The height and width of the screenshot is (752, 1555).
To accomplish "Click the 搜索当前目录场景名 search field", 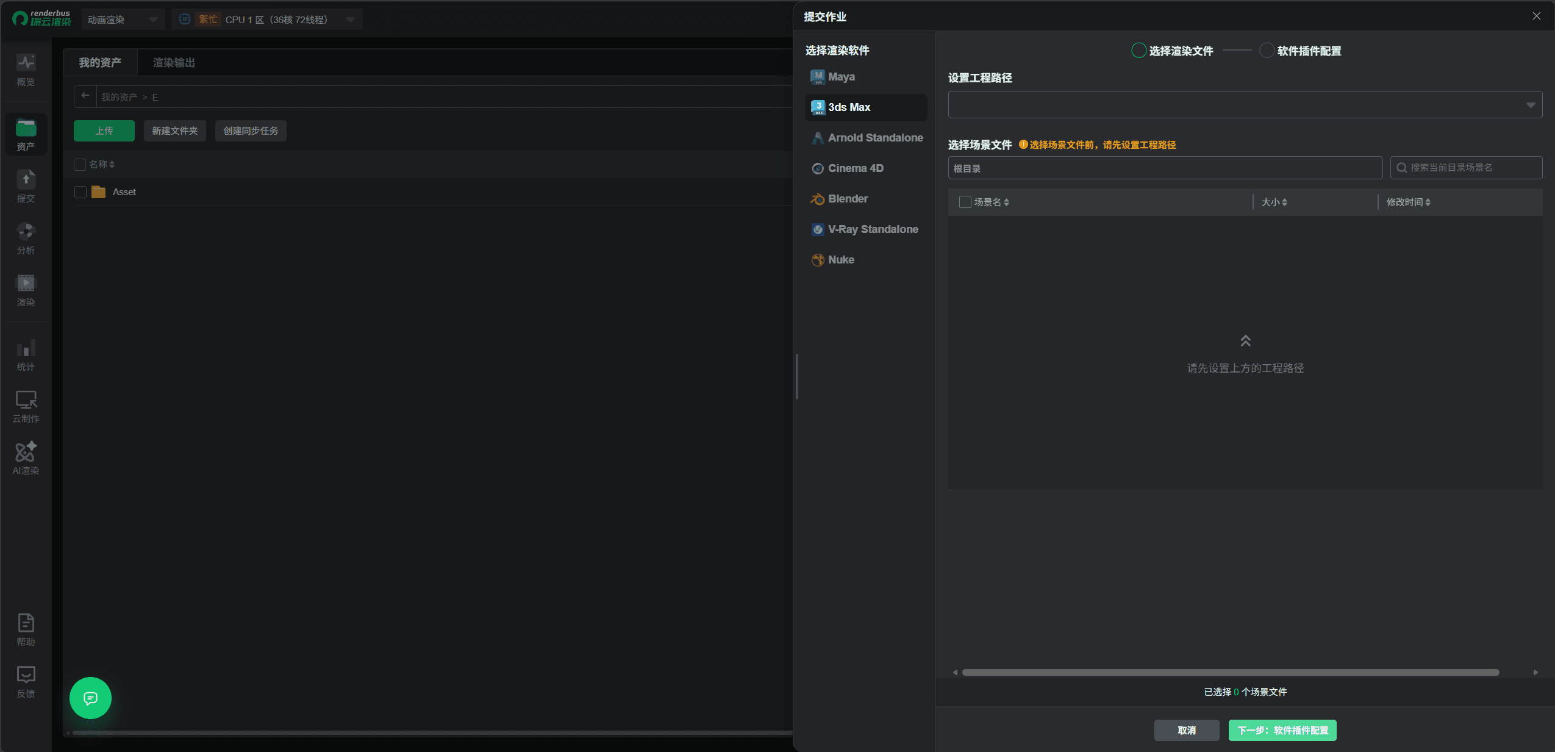I will [1466, 168].
